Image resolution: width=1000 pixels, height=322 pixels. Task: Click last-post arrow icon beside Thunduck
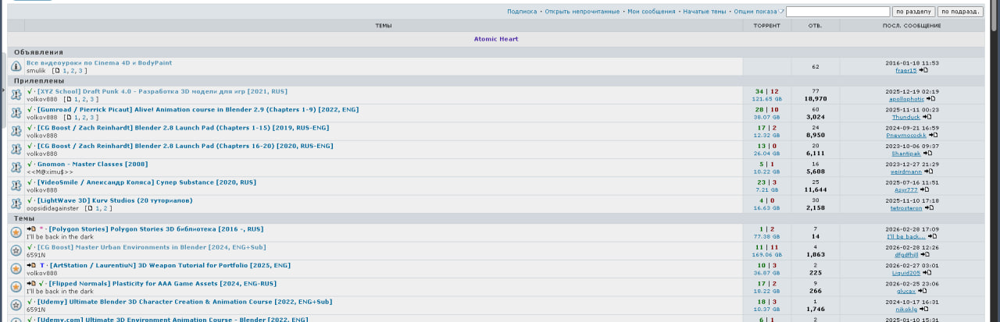pos(927,117)
